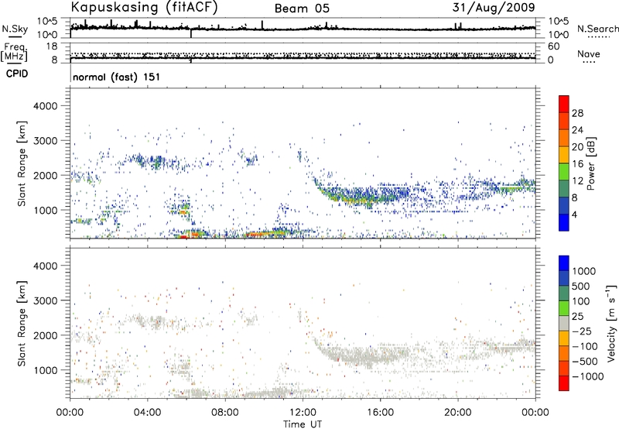Image resolution: width=619 pixels, height=429 pixels.
Task: Select the "16:00" time tick label
Action: (380, 413)
